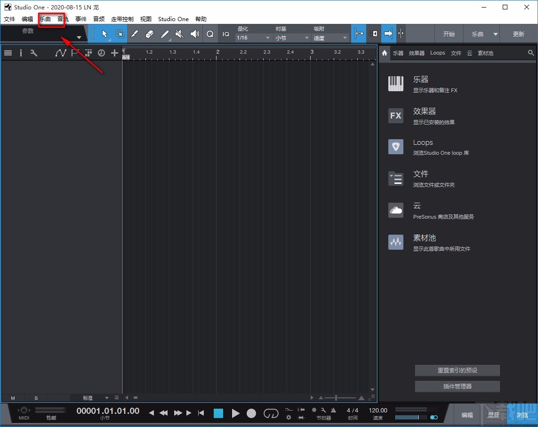Screen dimensions: 538x427
Task: Open Paint tool options triangle
Action: click(x=170, y=40)
